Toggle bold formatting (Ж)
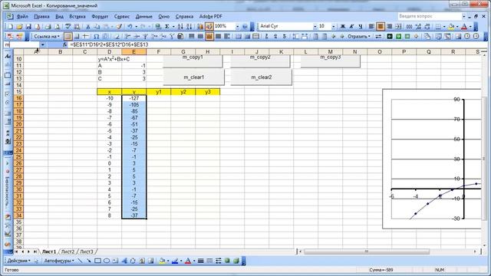491x276 pixels. click(x=343, y=27)
